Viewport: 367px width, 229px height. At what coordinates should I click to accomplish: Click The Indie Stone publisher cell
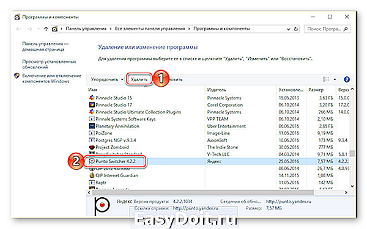coord(223,147)
